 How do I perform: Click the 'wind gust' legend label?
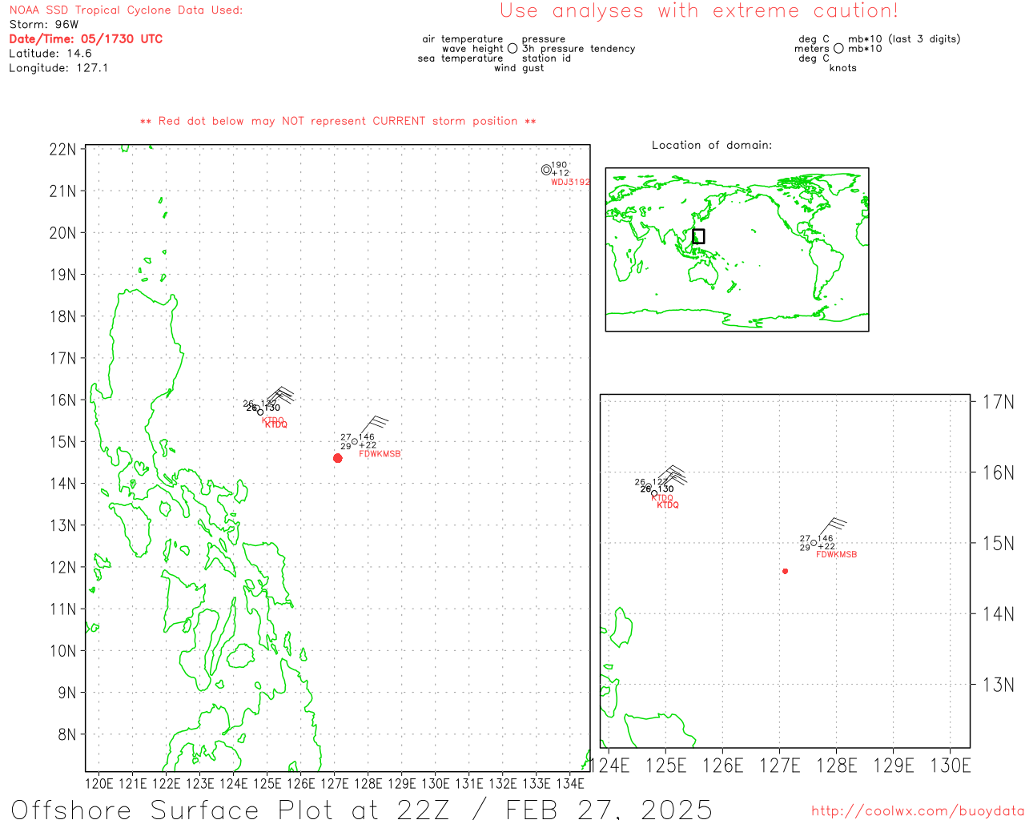coord(519,68)
